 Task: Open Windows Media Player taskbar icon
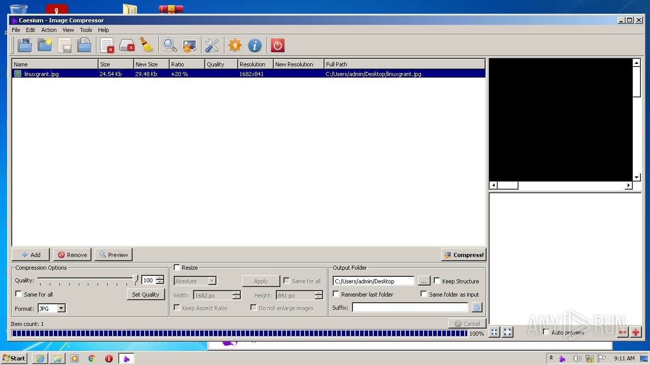tap(75, 358)
